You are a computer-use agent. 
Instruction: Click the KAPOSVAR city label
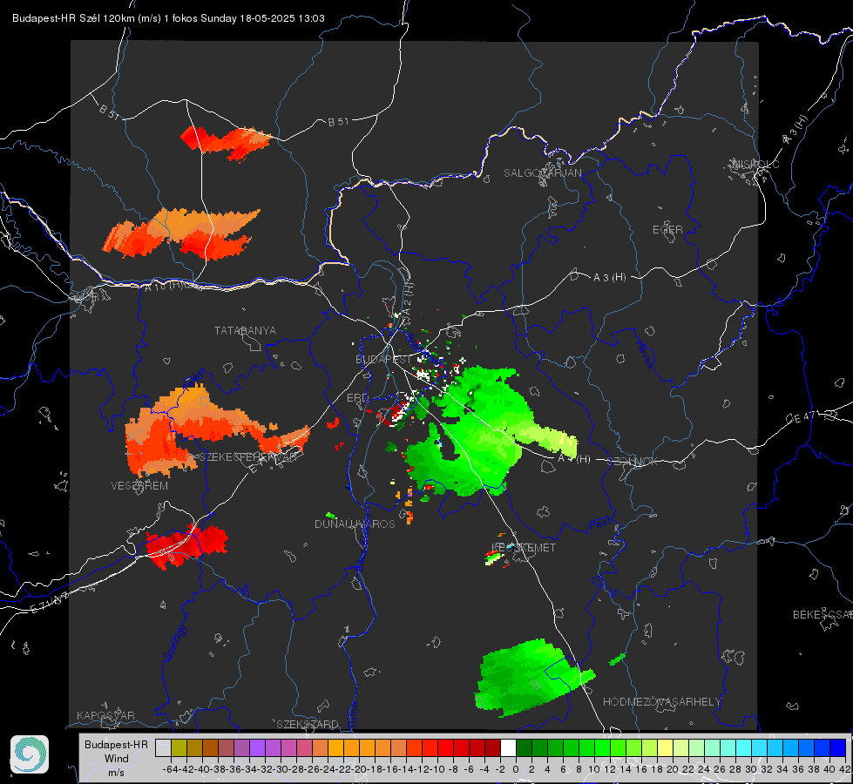(105, 715)
